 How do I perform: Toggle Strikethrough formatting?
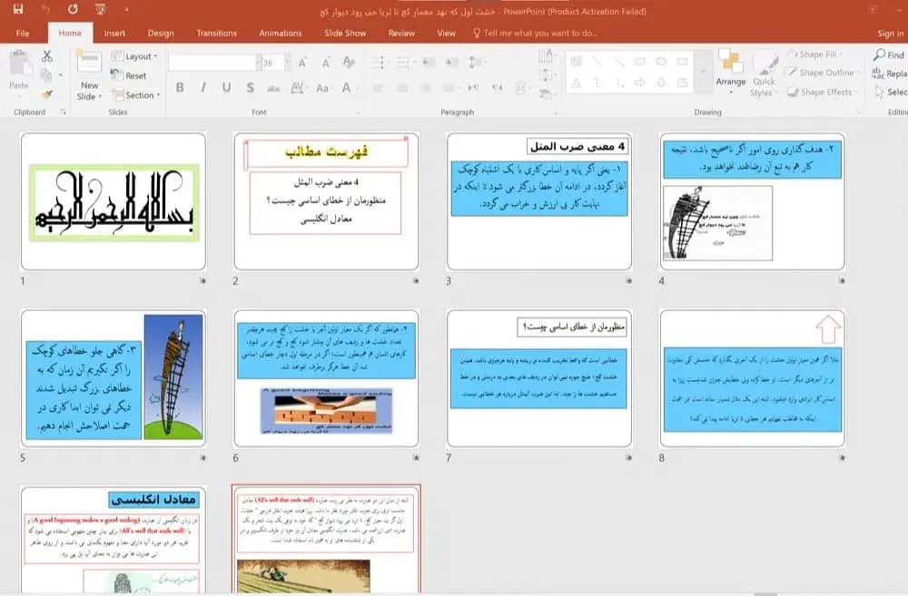273,88
